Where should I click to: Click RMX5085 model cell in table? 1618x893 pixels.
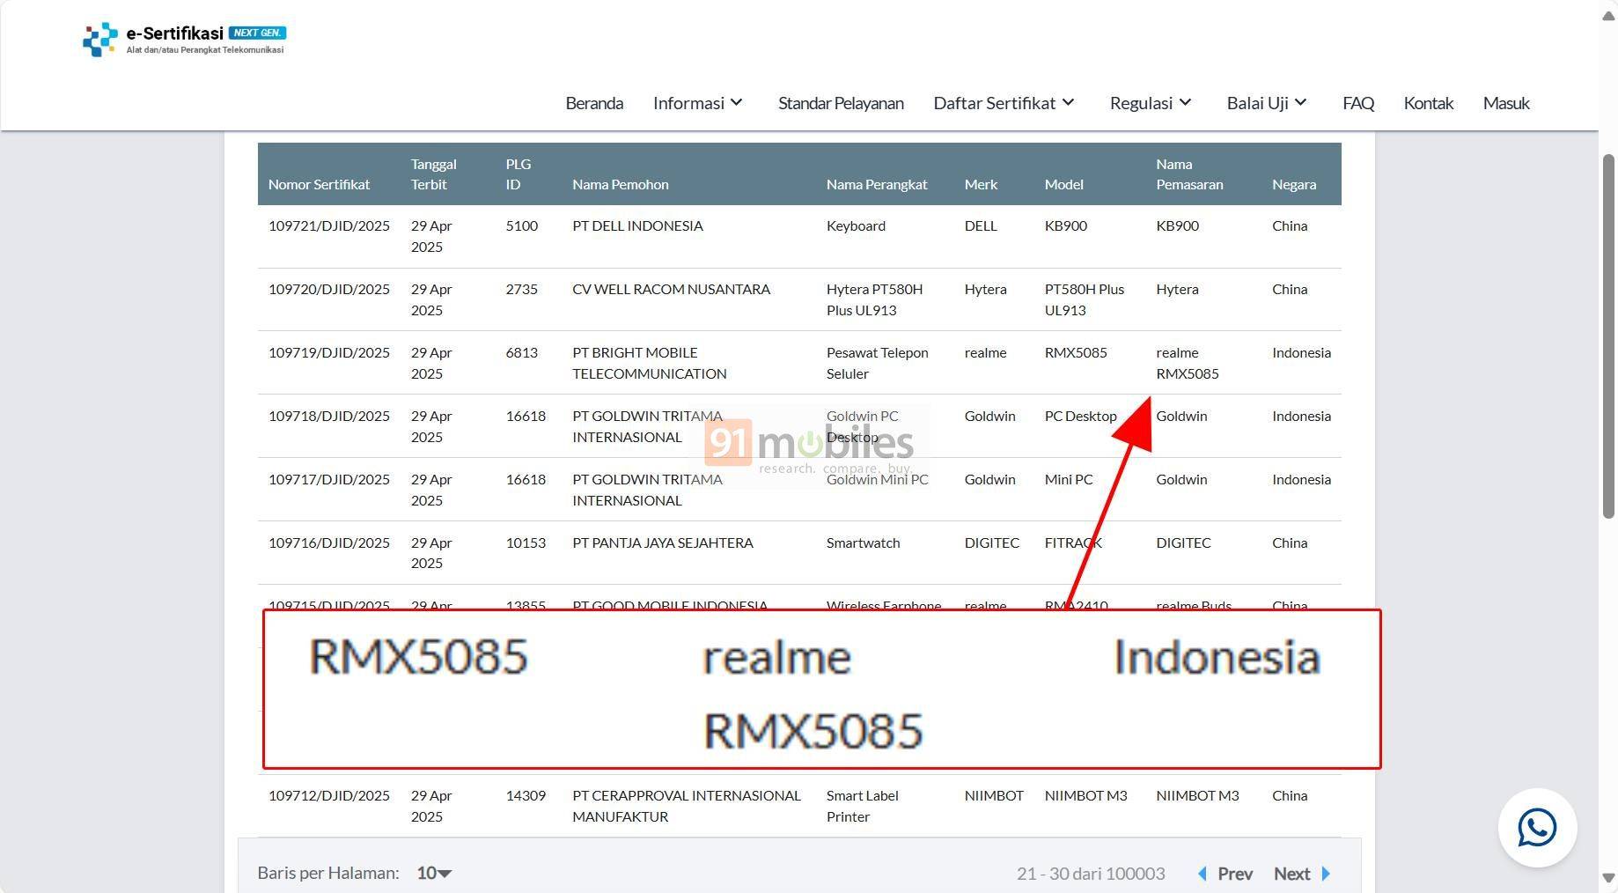(1076, 352)
